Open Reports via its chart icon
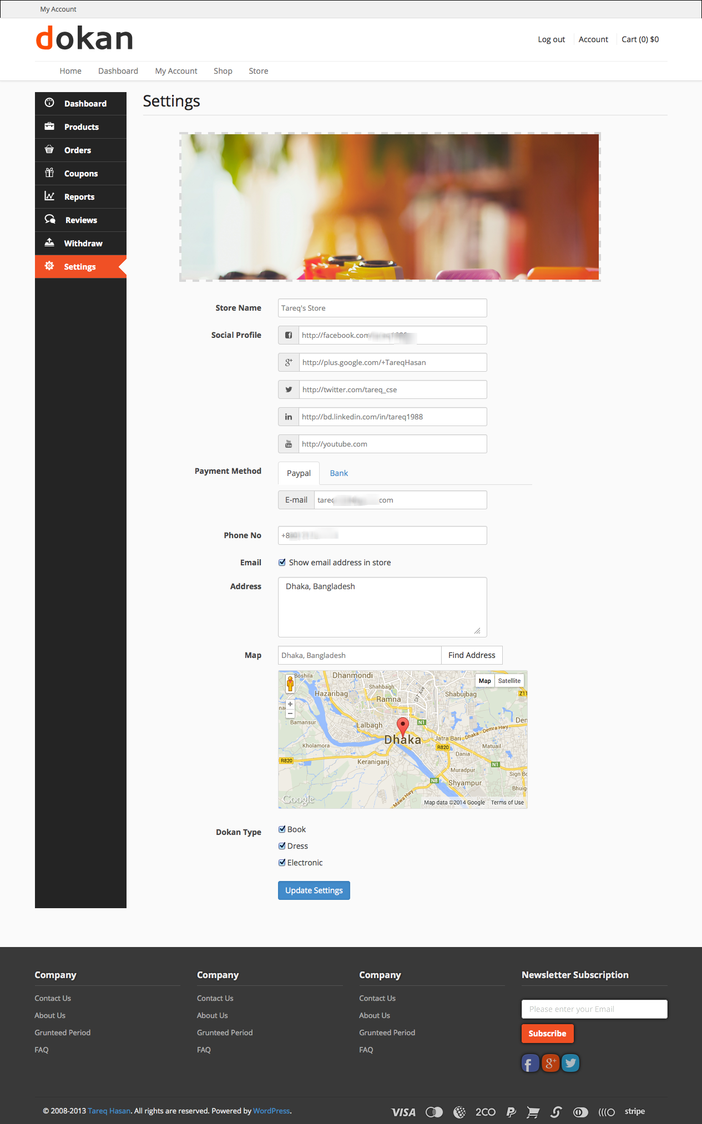The height and width of the screenshot is (1124, 702). (49, 196)
